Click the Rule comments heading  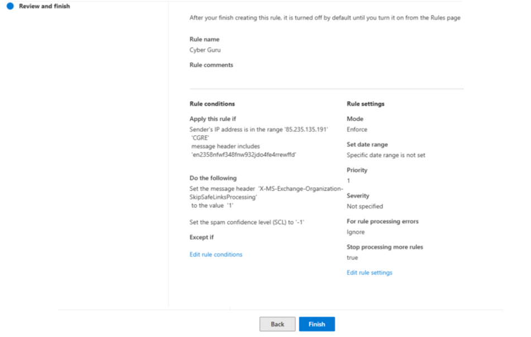pos(211,65)
